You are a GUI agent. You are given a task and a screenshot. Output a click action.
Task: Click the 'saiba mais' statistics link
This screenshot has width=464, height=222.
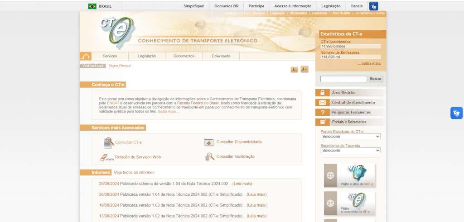coord(369,63)
